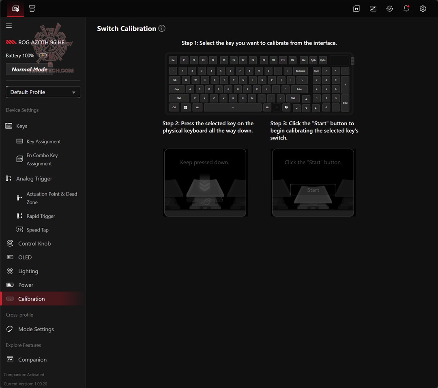The image size is (438, 388).
Task: Select the OLED screen area on diagram
Action: tap(339, 60)
